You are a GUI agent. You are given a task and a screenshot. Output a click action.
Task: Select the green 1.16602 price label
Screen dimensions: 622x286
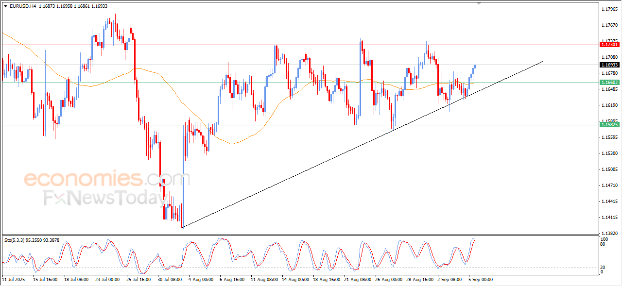click(609, 83)
